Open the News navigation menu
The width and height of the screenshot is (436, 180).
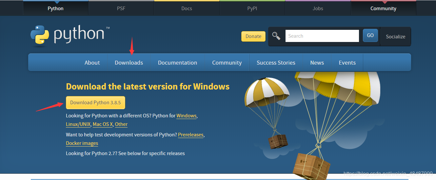point(317,63)
